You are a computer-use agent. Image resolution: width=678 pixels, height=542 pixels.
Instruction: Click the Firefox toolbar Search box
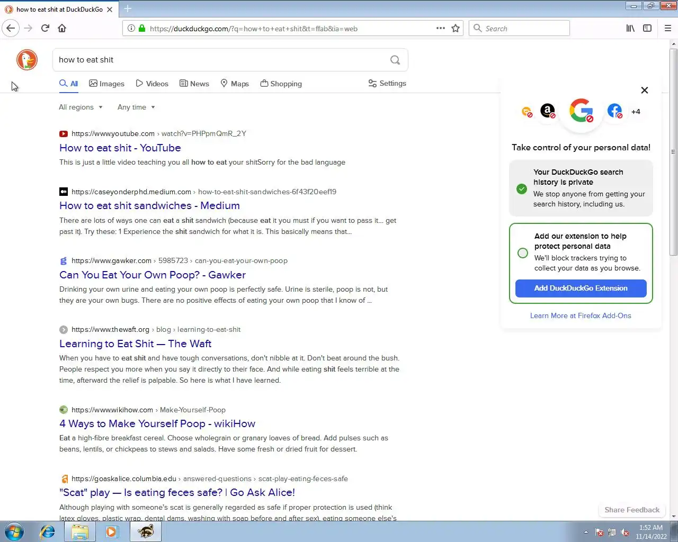pyautogui.click(x=519, y=28)
